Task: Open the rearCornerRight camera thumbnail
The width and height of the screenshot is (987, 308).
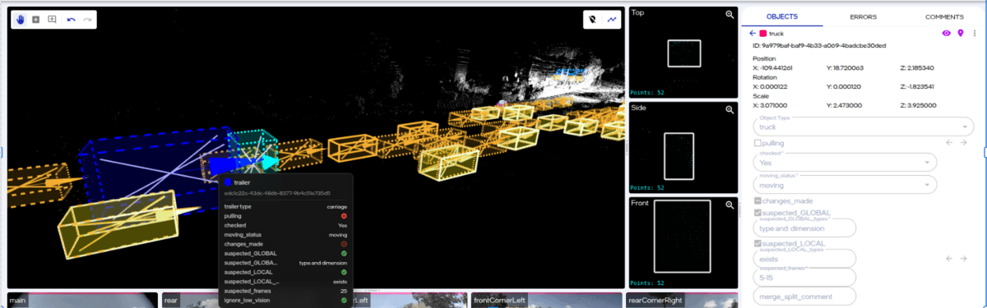Action: pos(681,301)
